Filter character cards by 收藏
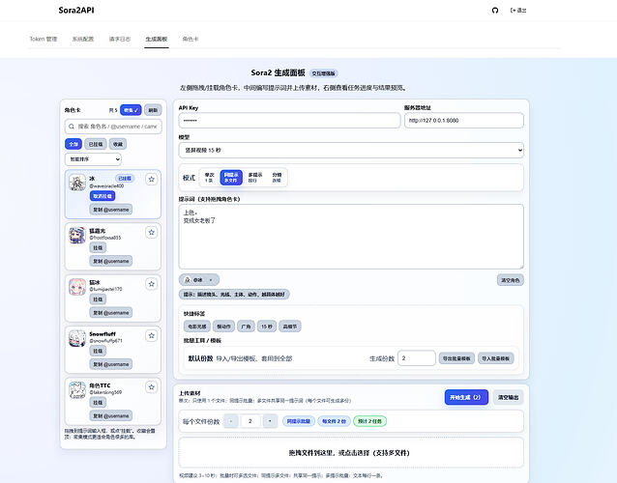This screenshot has height=483, width=617. 118,144
